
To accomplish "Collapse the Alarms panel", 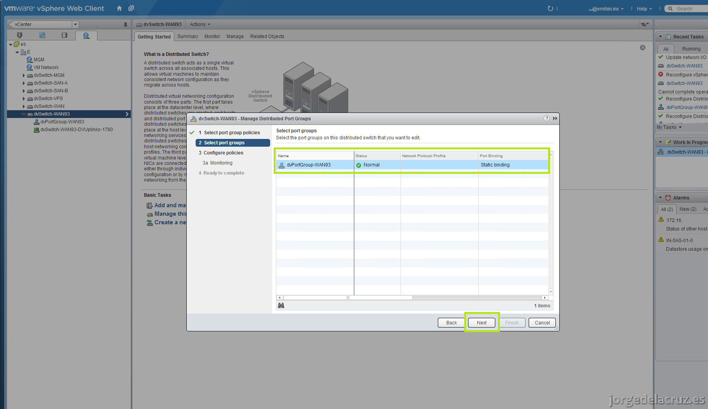I will [x=660, y=198].
